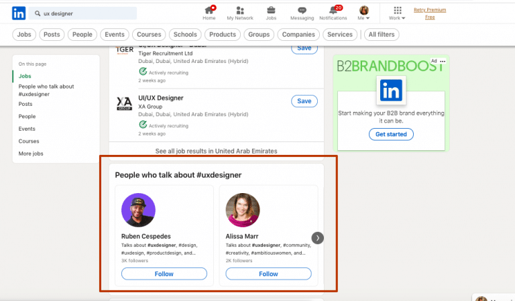Click Retry Premium Free link

pyautogui.click(x=429, y=13)
